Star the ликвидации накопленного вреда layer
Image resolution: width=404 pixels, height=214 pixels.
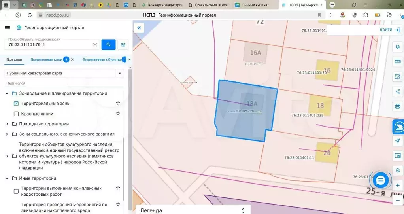[118, 204]
